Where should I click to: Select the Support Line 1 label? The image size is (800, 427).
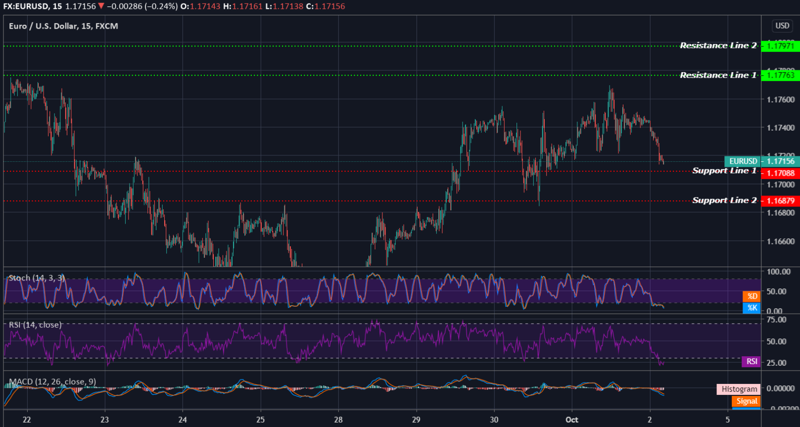point(724,171)
